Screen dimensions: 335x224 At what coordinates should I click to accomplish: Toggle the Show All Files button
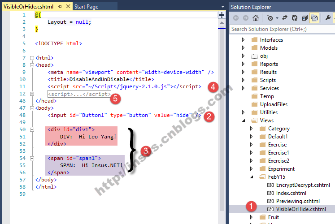[x=314, y=18]
